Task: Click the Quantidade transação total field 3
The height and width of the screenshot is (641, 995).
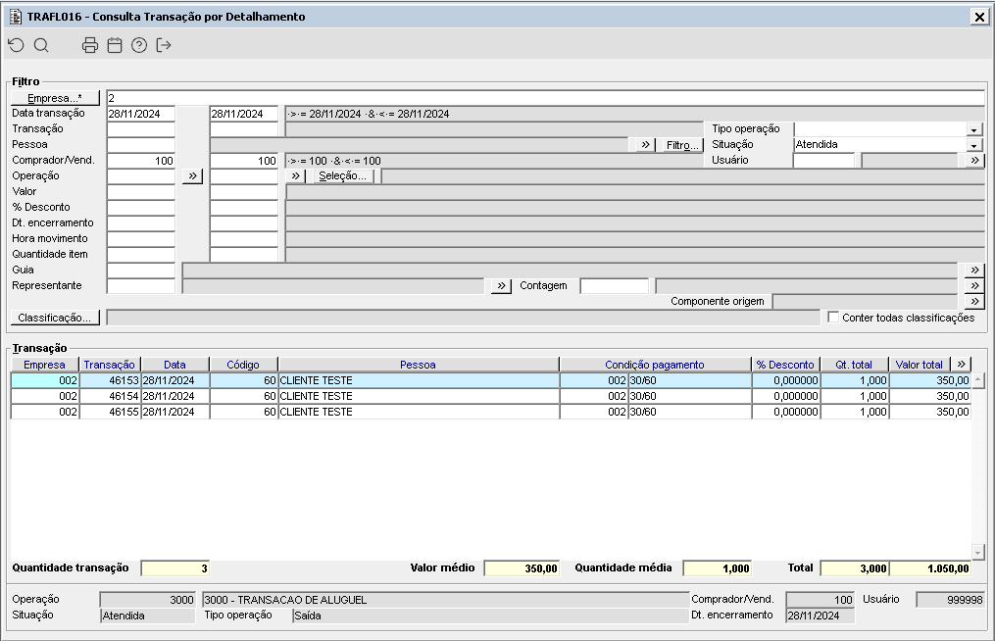Action: (175, 568)
